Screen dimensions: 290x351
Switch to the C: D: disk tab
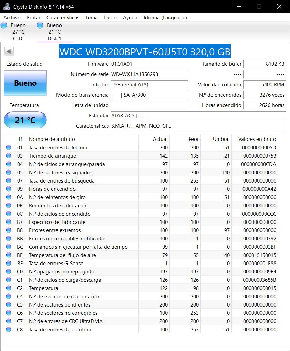(x=18, y=32)
